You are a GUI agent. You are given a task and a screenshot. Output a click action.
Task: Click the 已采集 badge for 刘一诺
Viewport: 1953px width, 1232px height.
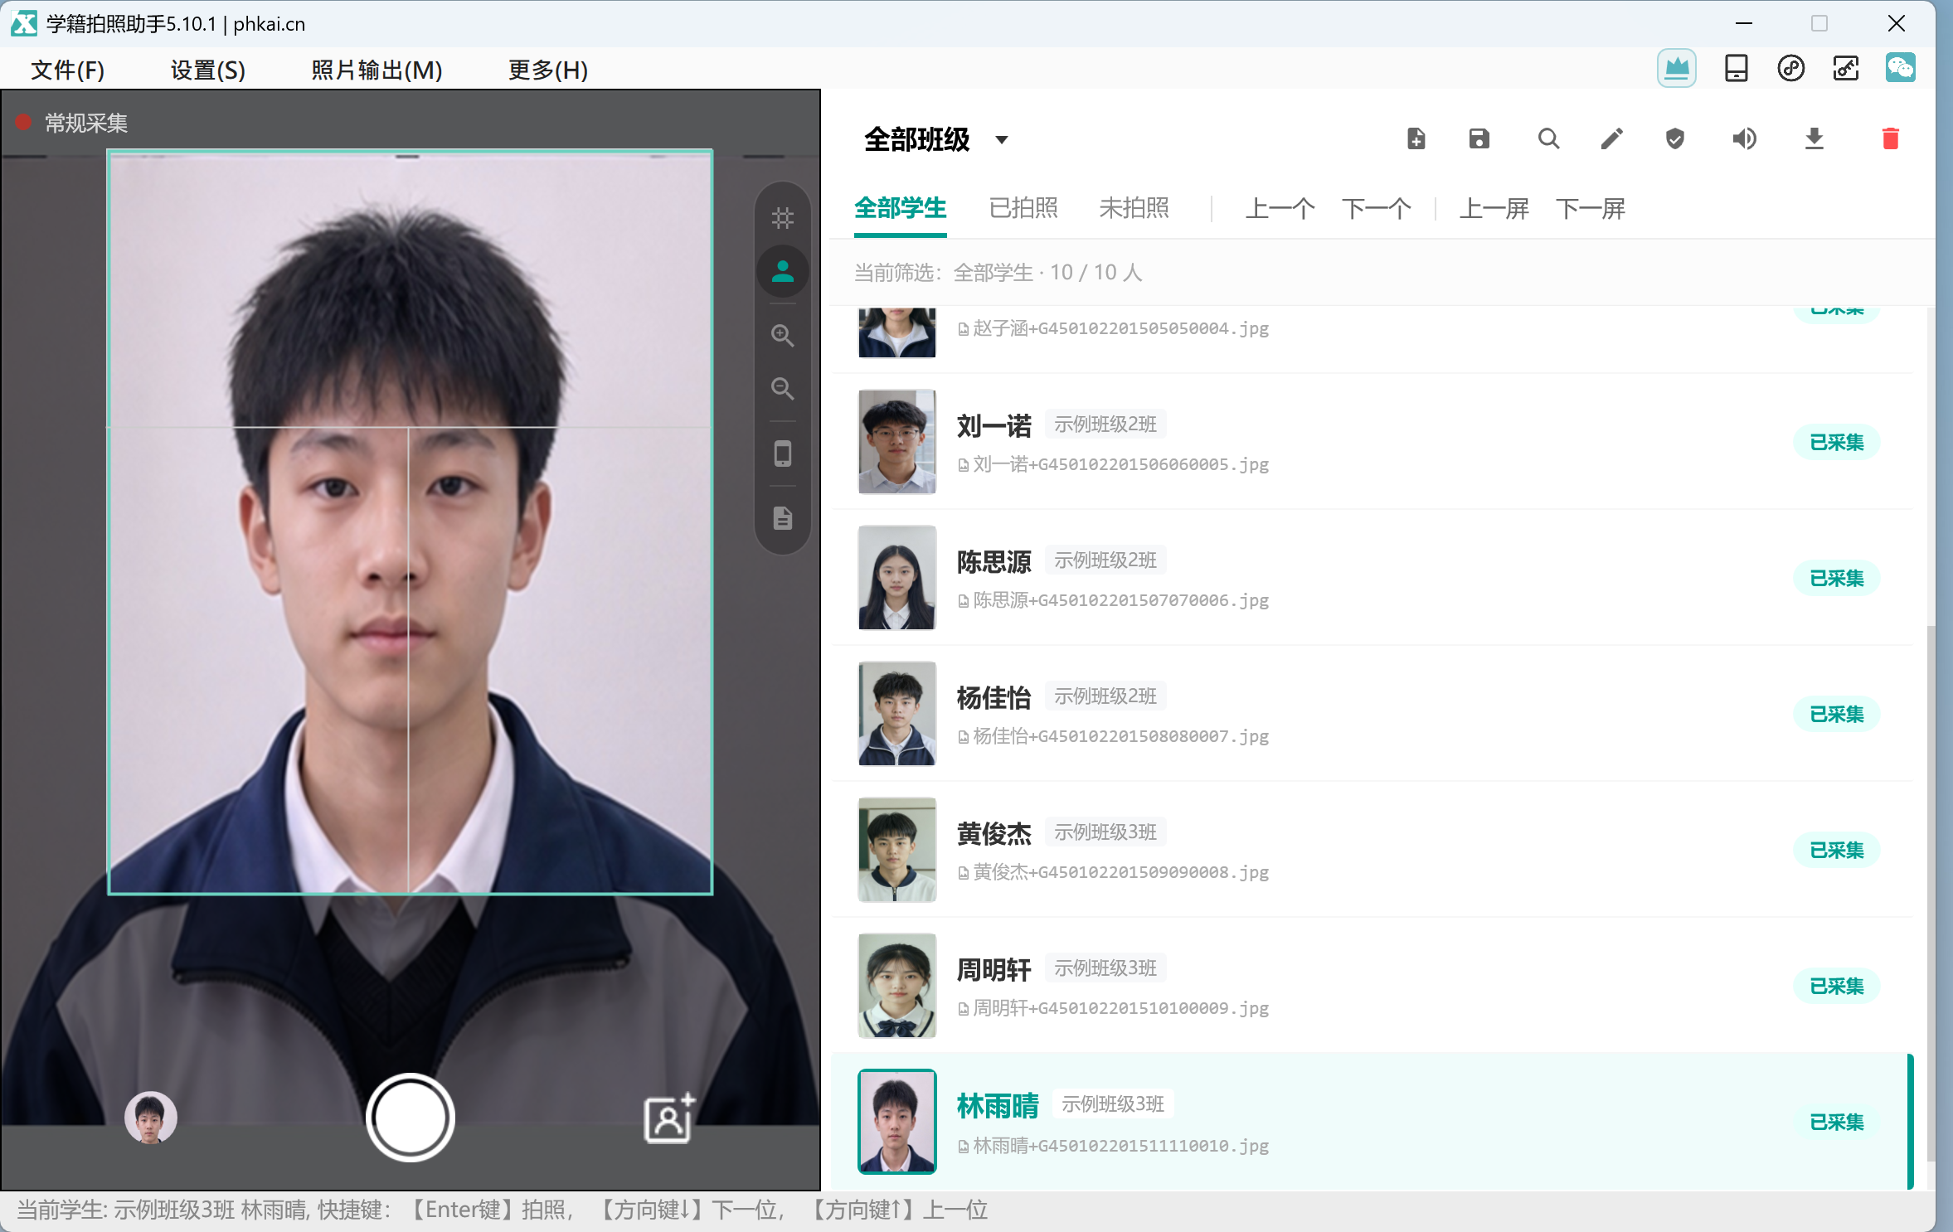pos(1836,442)
